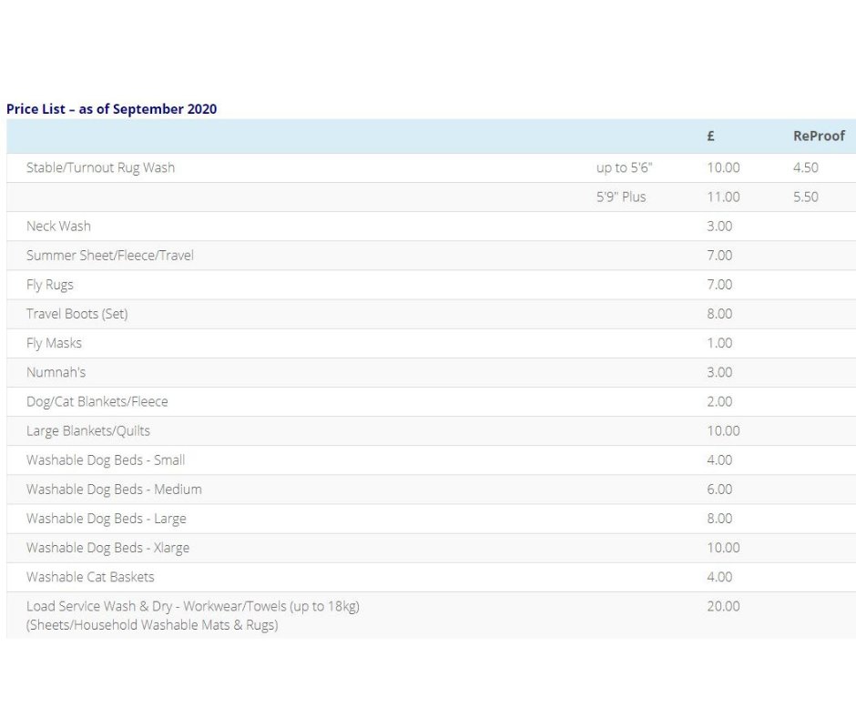The image size is (856, 717).
Task: Click 'Travel Boots (Set)' row label
Action: coord(77,314)
